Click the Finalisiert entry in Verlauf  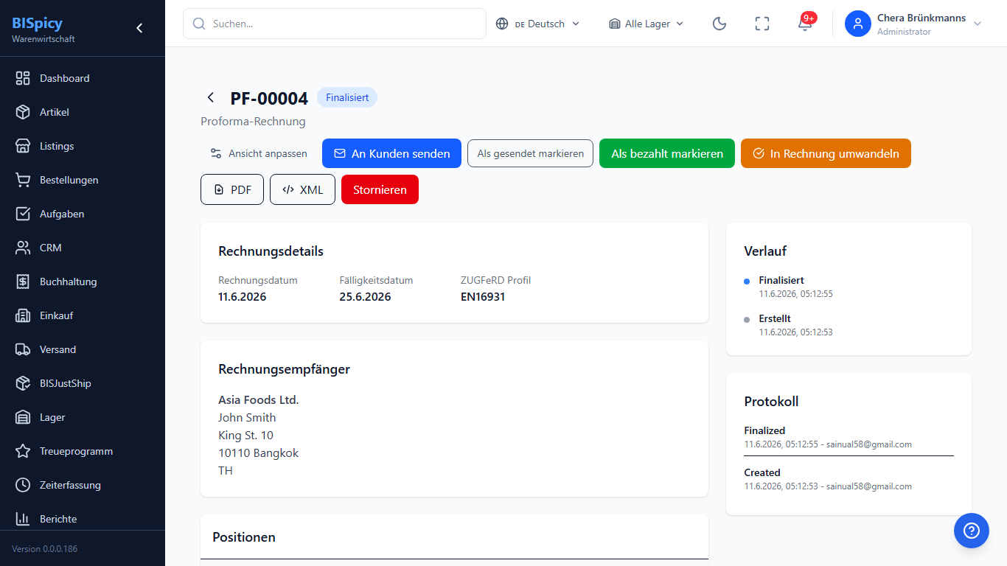click(x=781, y=280)
